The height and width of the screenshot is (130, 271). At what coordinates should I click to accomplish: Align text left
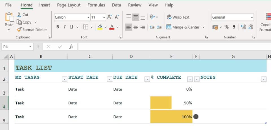129,27
